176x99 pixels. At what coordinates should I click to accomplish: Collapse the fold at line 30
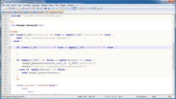tap(10, 32)
